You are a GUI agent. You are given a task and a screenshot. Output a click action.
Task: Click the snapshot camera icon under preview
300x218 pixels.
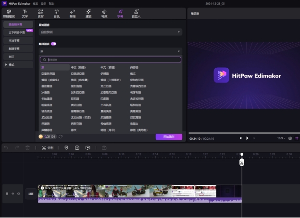pyautogui.click(x=290, y=138)
